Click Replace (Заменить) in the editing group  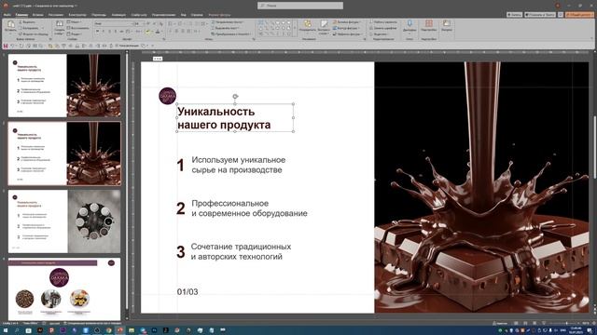(383, 28)
